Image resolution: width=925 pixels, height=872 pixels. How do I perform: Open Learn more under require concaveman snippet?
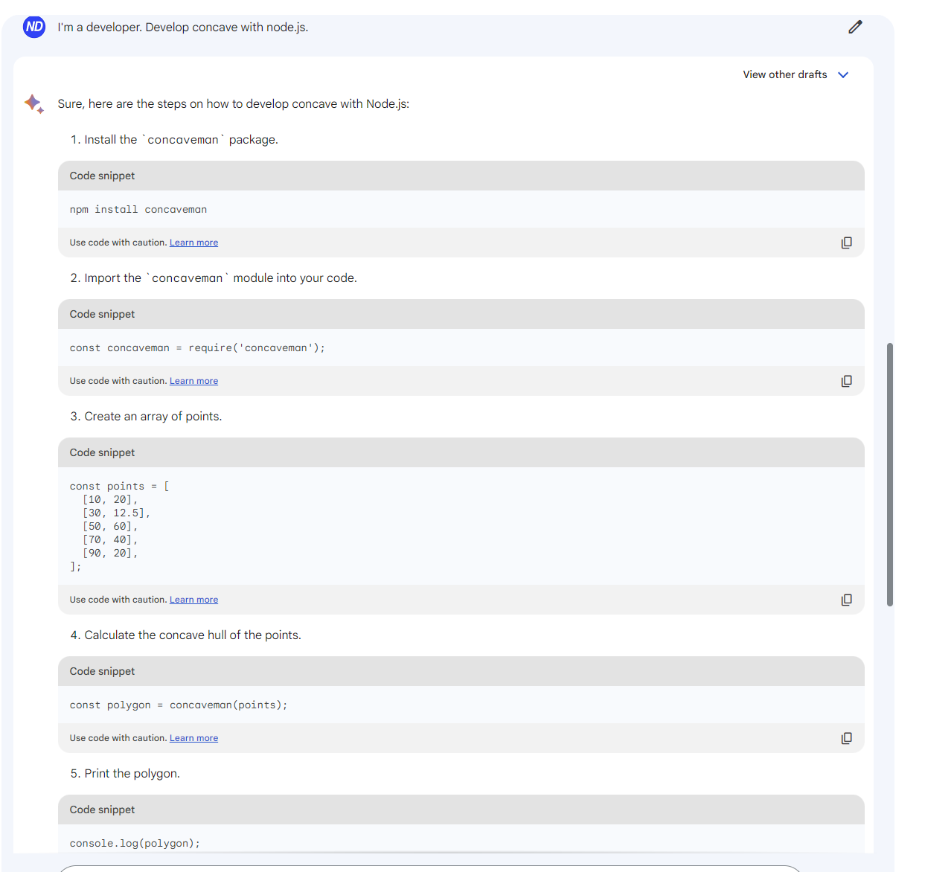pyautogui.click(x=193, y=381)
